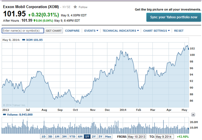The height and width of the screenshot is (140, 202).
Task: Click the XOM 101.95 legend text
Action: click(34, 40)
